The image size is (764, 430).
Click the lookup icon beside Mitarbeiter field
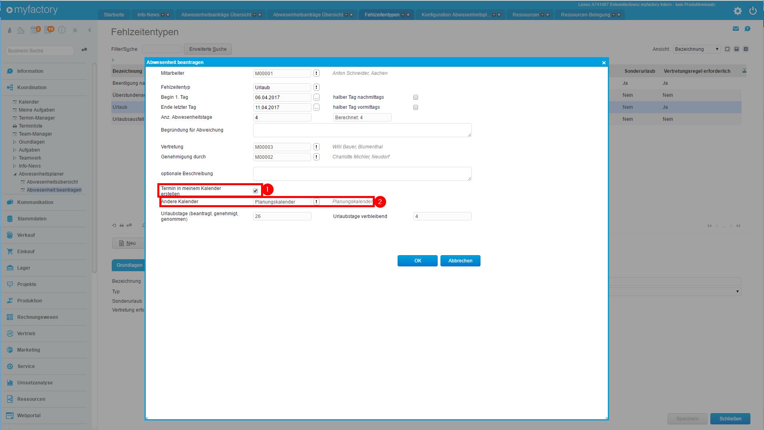[316, 73]
